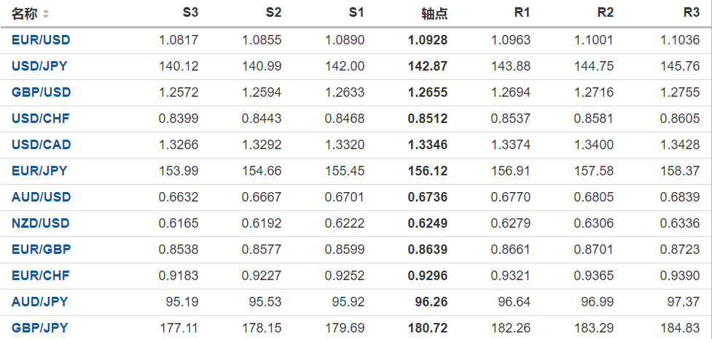Click the R3 column header
This screenshot has width=712, height=339.
691,13
